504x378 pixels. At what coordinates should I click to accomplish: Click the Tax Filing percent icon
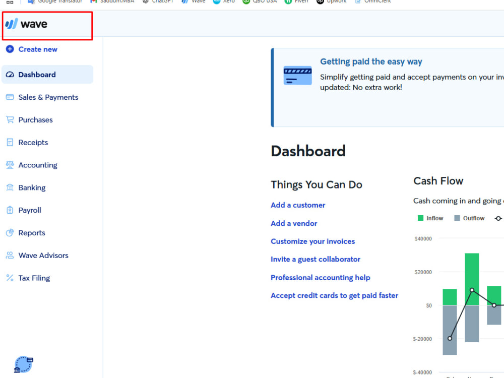pyautogui.click(x=10, y=278)
